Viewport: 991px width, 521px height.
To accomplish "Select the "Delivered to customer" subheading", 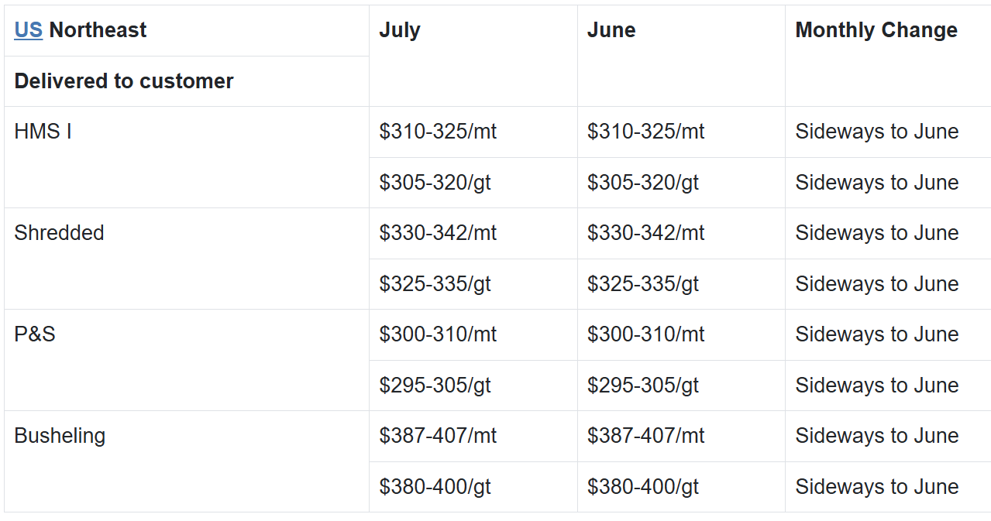I will (x=124, y=81).
